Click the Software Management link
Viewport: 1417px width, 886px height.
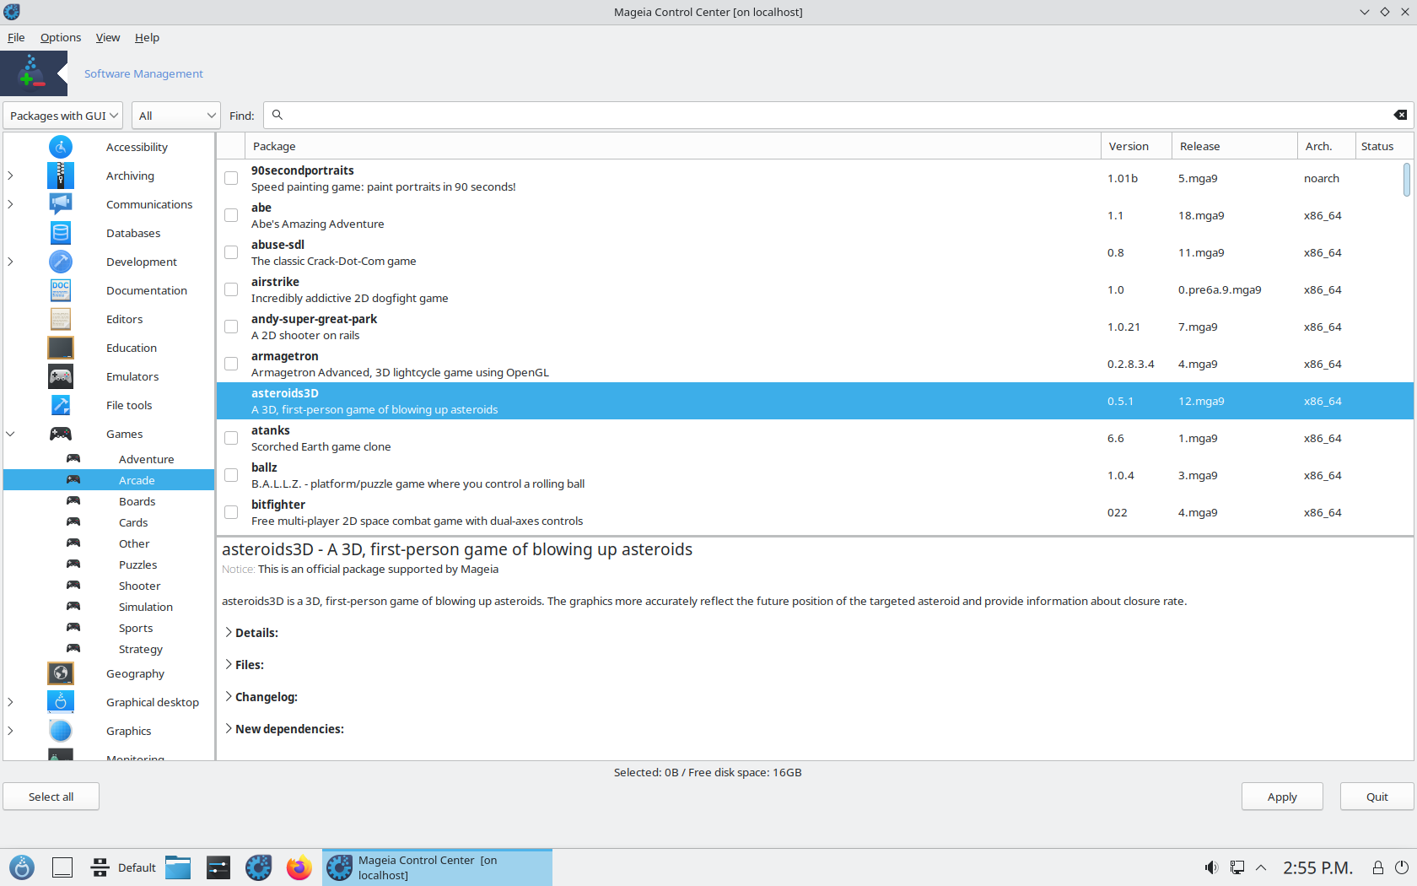(x=143, y=73)
